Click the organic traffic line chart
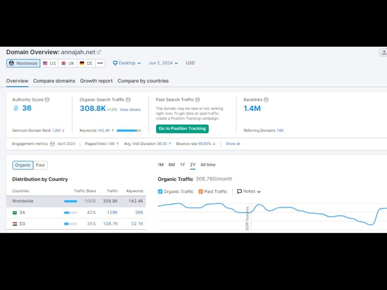Viewport: 387px width, 290px height. (x=272, y=215)
